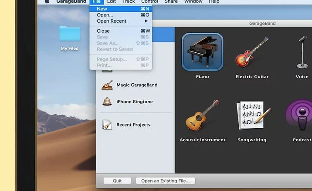Open the My Files desktop folder

click(x=70, y=34)
